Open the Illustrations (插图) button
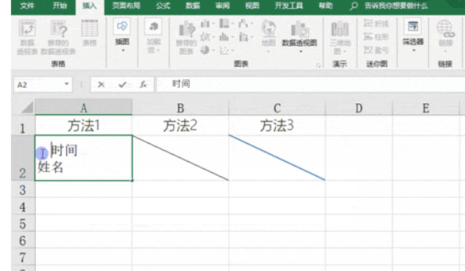This screenshot has width=465, height=271. coord(122,35)
